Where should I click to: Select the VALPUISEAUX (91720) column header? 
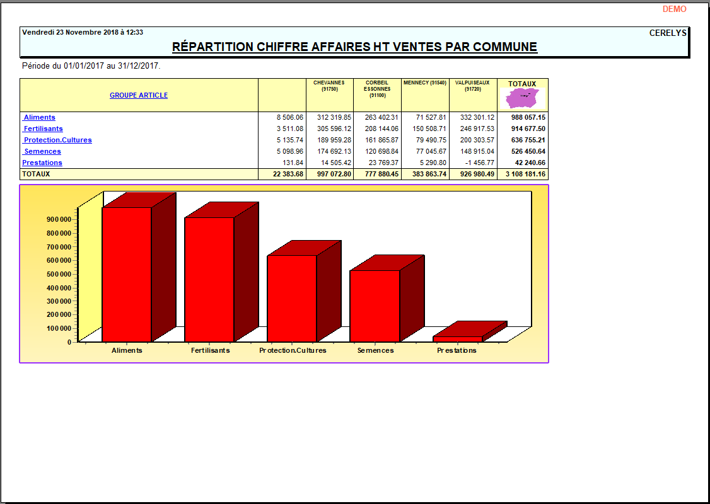472,86
